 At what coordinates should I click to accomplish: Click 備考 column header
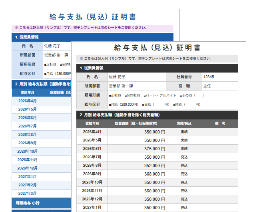click(220, 123)
